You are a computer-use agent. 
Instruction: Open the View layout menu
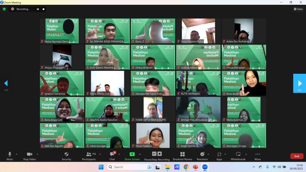point(298,9)
